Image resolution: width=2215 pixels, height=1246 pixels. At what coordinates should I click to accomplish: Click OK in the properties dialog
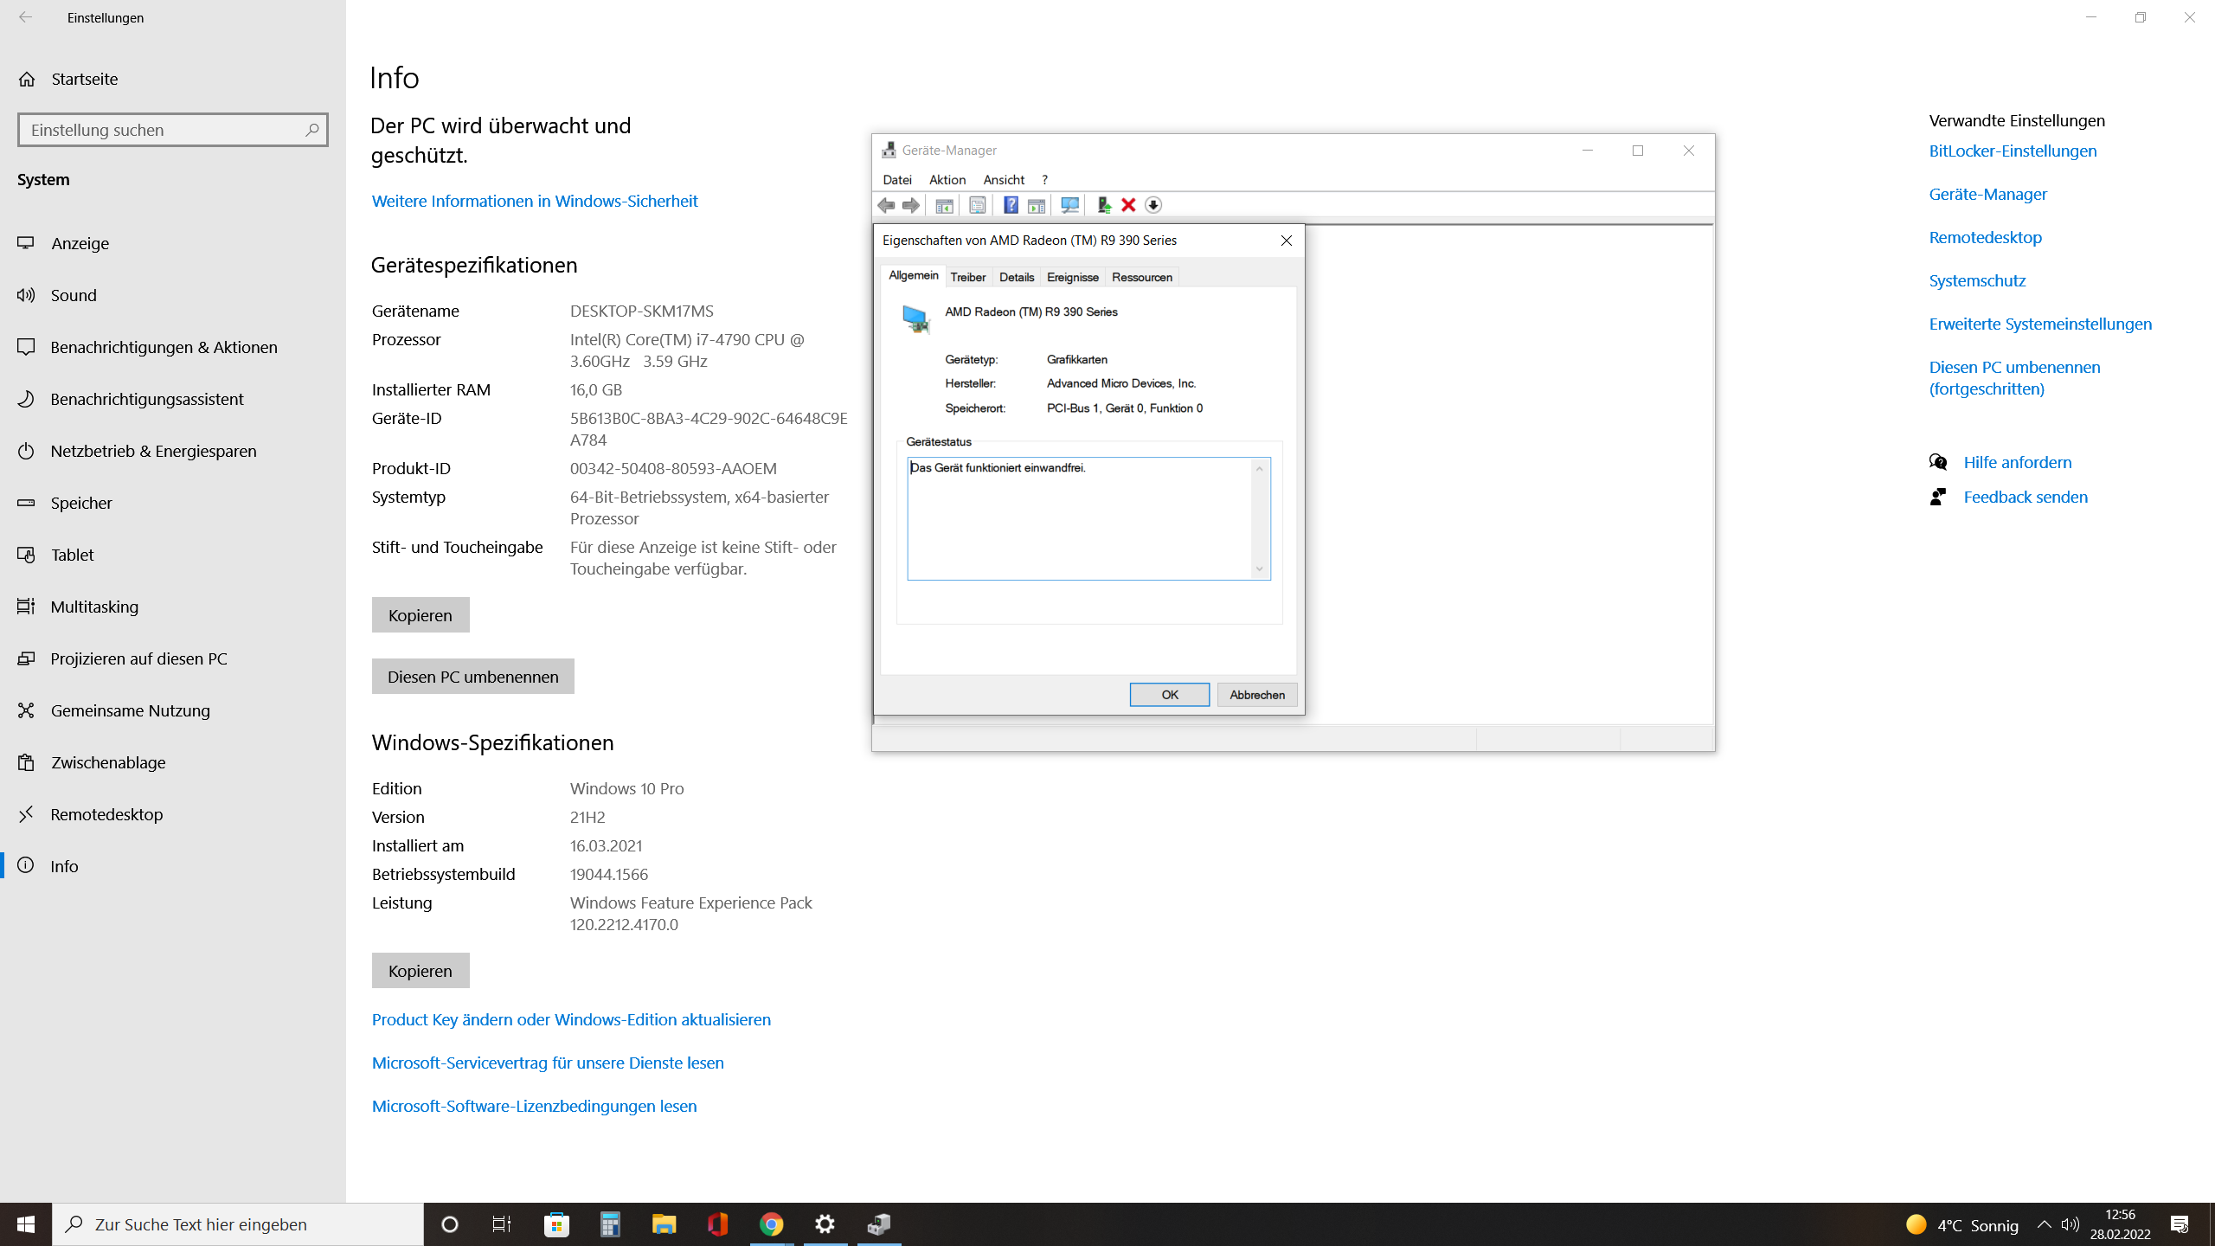(x=1169, y=695)
